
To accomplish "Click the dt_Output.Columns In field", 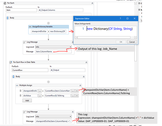I will (61, 10).
